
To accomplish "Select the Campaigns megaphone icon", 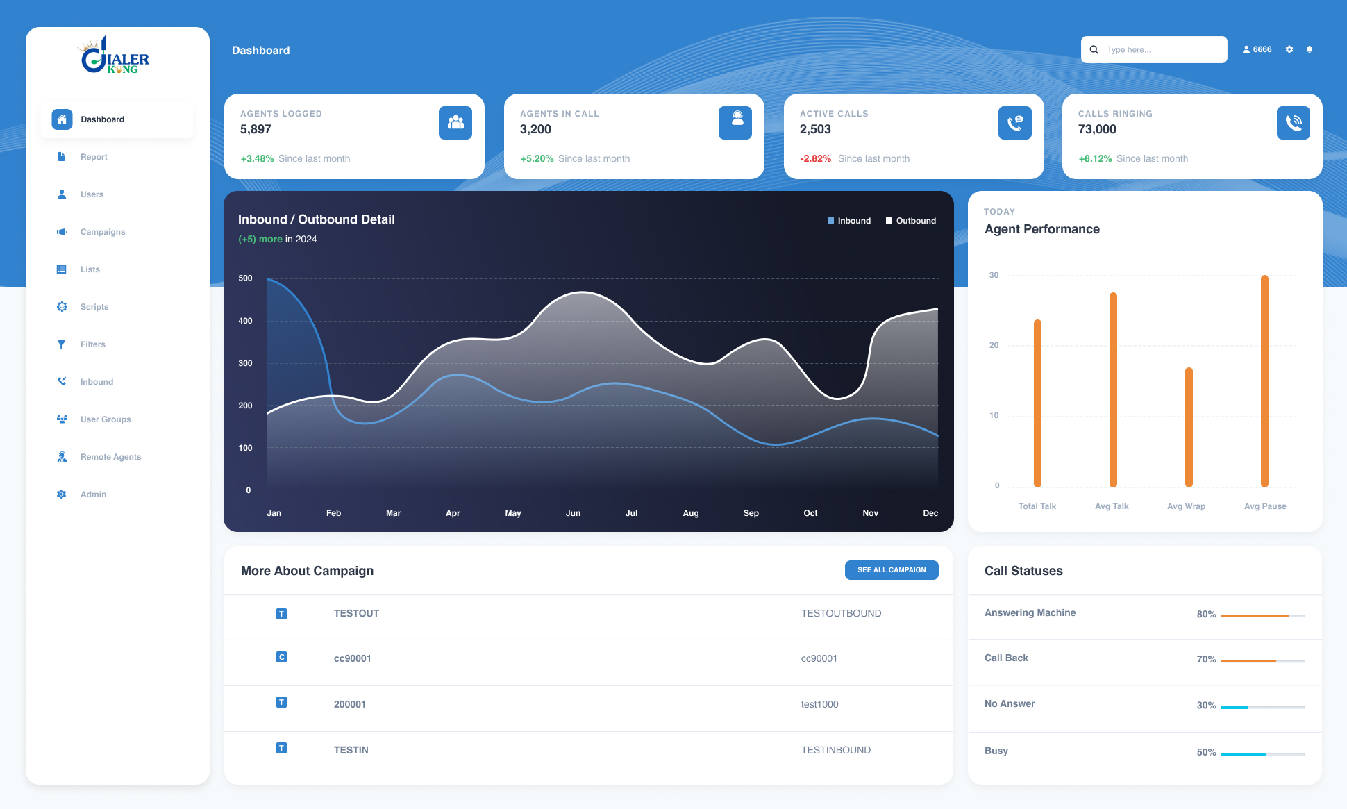I will coord(62,231).
